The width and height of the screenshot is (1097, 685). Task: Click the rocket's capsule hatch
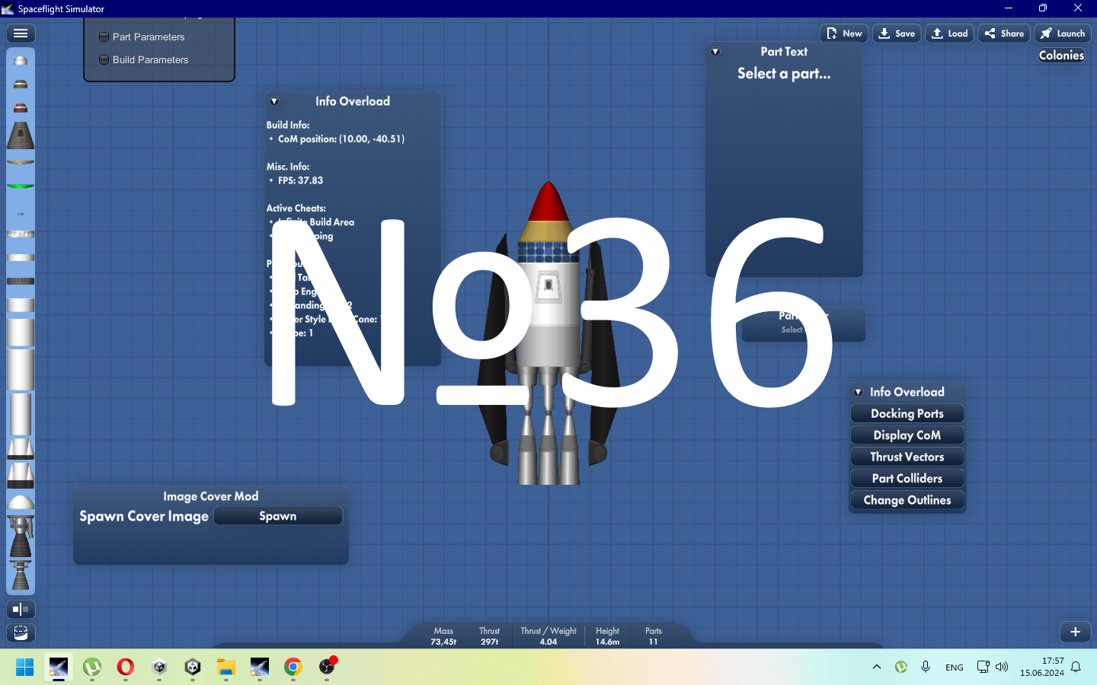548,286
